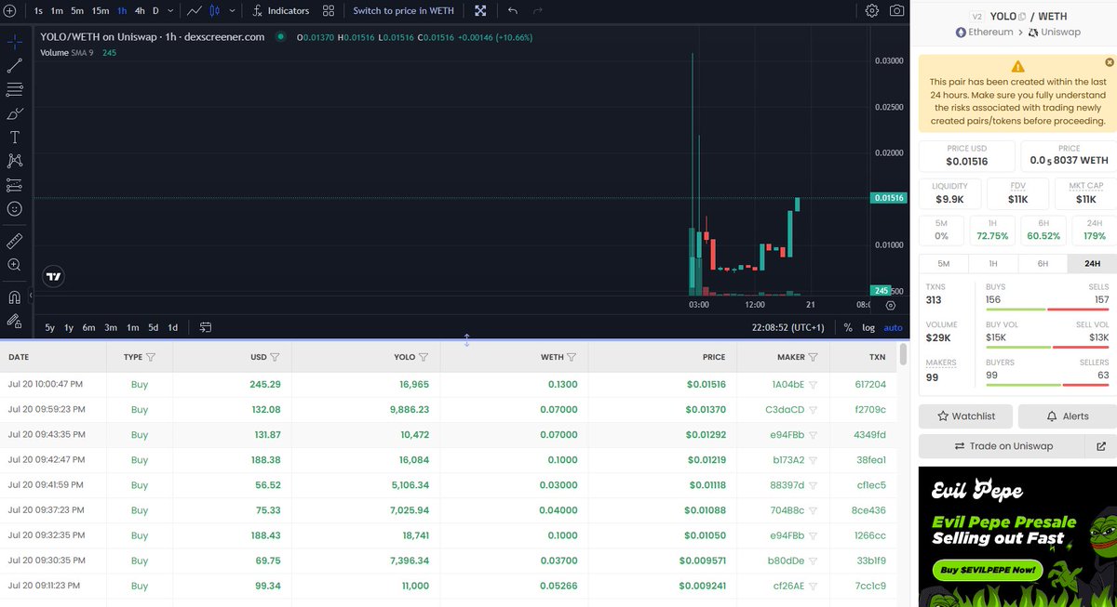Filter transactions by MAKER column
Image resolution: width=1117 pixels, height=607 pixels.
click(x=813, y=357)
